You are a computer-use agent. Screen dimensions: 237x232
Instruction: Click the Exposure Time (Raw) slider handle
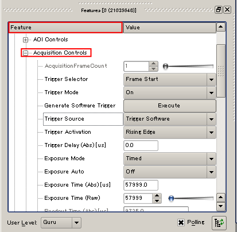(171, 198)
